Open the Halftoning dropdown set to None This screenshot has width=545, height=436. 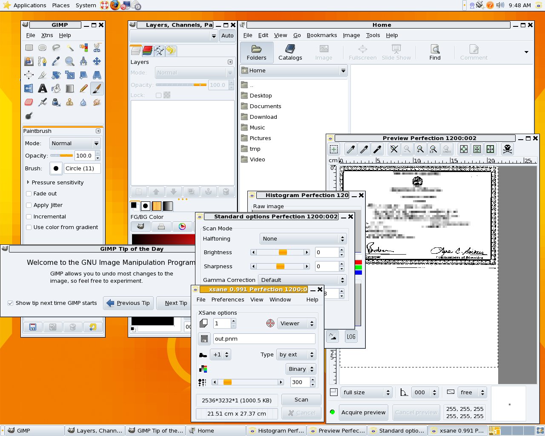click(303, 239)
